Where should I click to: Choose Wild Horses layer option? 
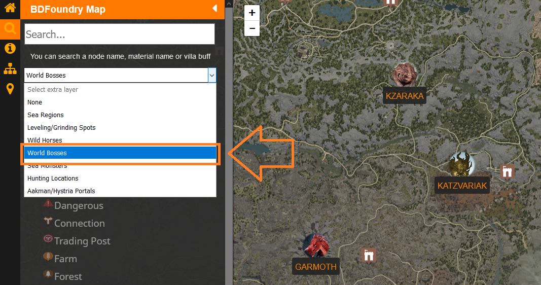coord(120,139)
